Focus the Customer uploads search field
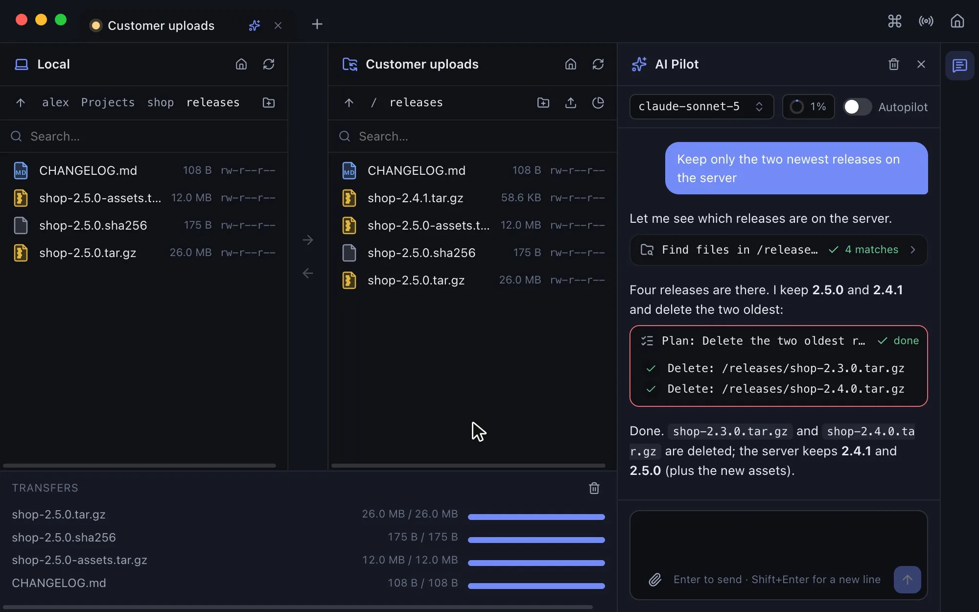 [472, 136]
